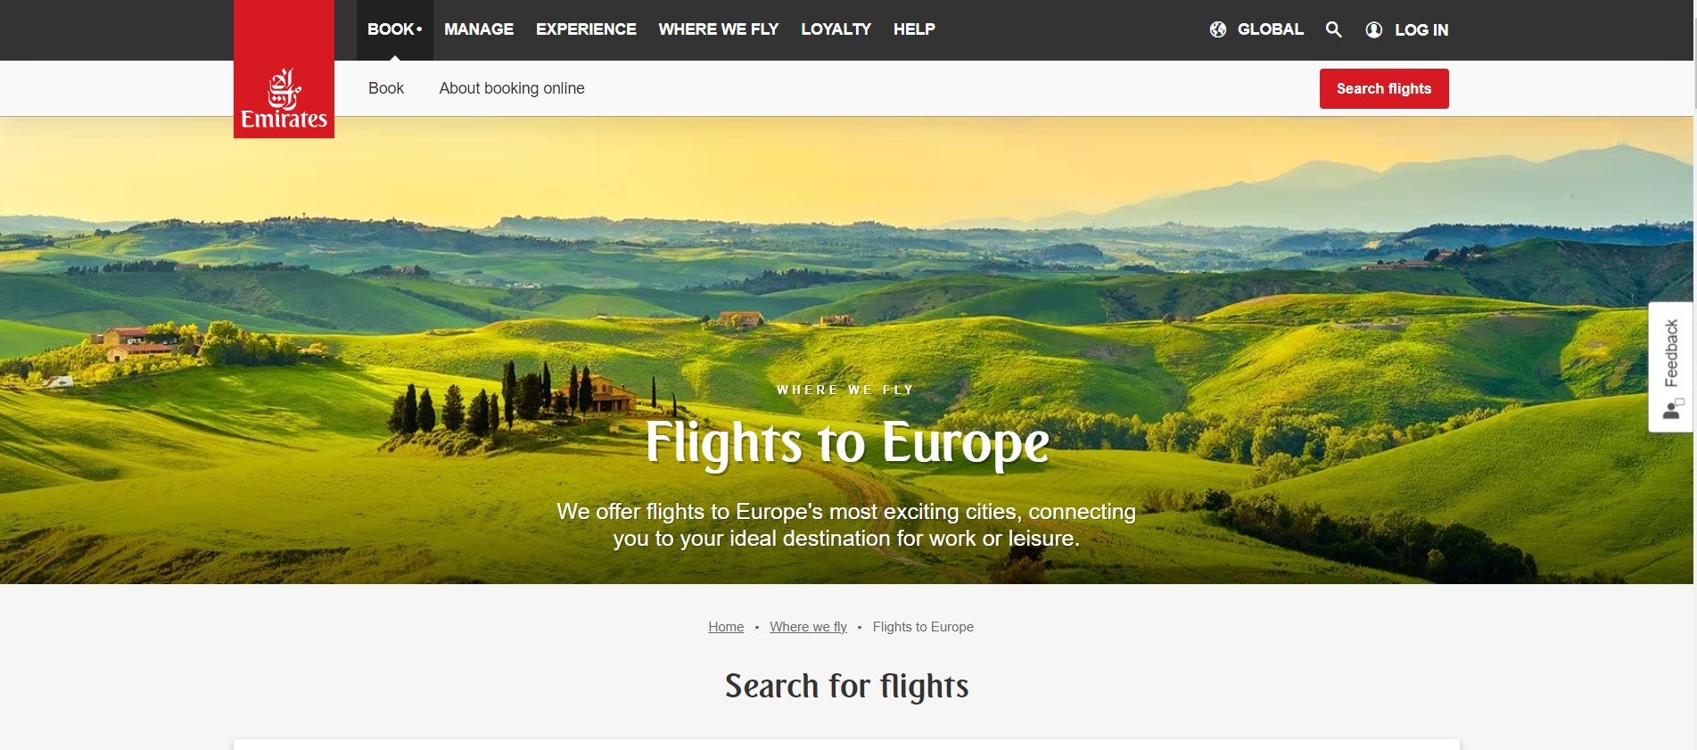Open the HELP menu

click(x=914, y=29)
